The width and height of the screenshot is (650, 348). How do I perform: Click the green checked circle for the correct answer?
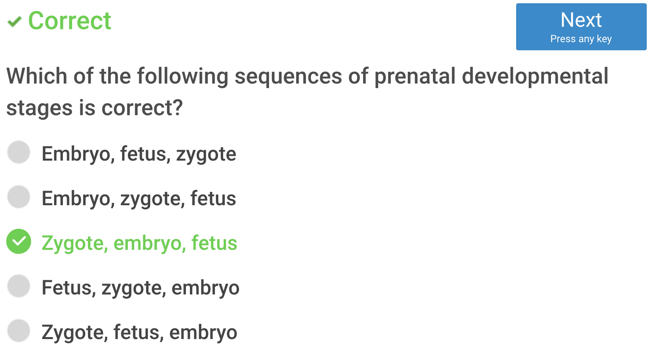pyautogui.click(x=19, y=241)
